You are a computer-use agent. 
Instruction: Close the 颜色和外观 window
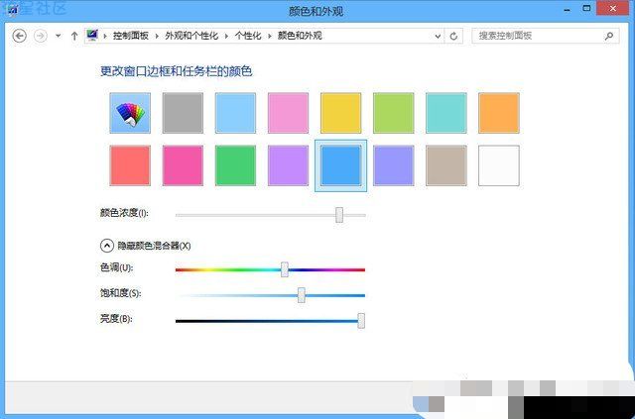(613, 8)
